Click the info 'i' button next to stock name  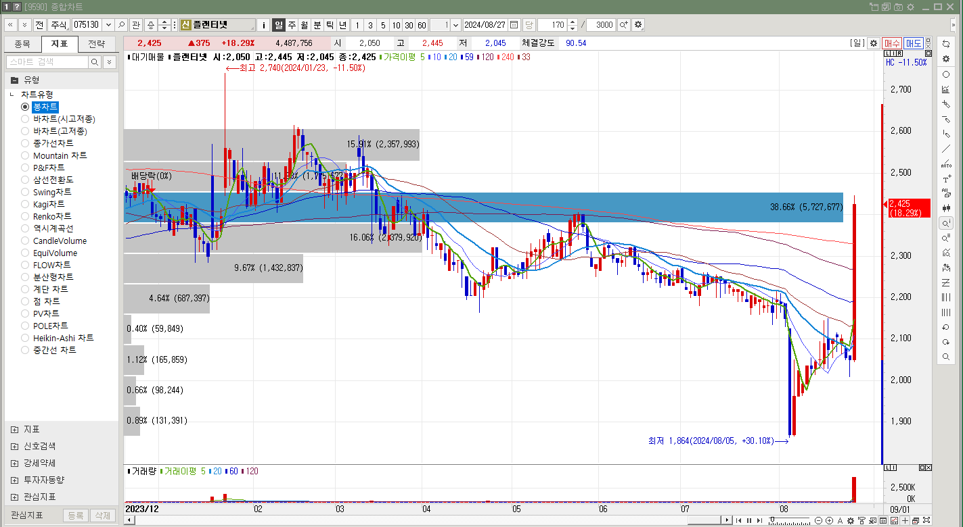pos(264,25)
